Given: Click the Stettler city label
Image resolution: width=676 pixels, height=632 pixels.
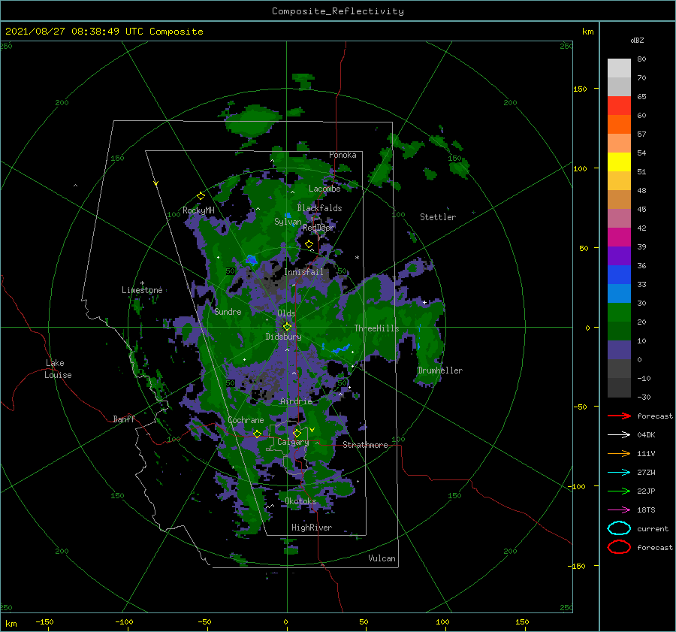Looking at the screenshot, I should [438, 217].
